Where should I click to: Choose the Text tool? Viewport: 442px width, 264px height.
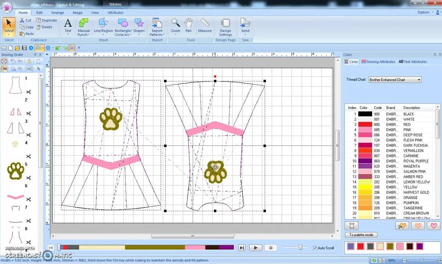[68, 27]
